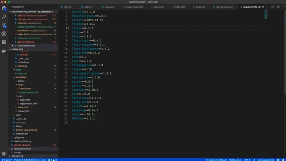Image resolution: width=286 pixels, height=161 pixels.
Task: Open notifications bell in status bar
Action: tap(283, 160)
